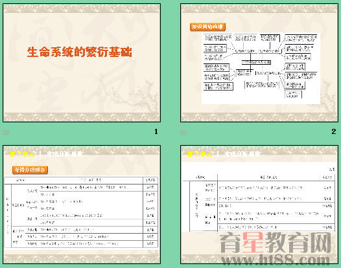
Task: Click slide number 2 below second slide
Action: point(334,131)
